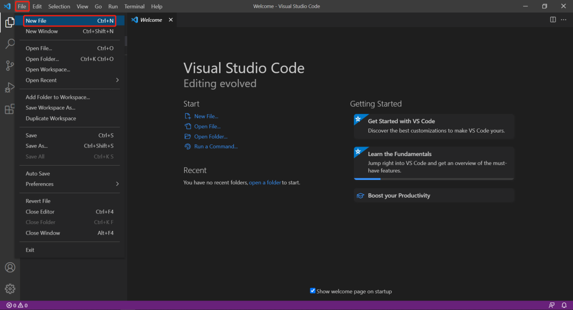Open the Explorer view in activity bar
573x310 pixels.
[10, 22]
